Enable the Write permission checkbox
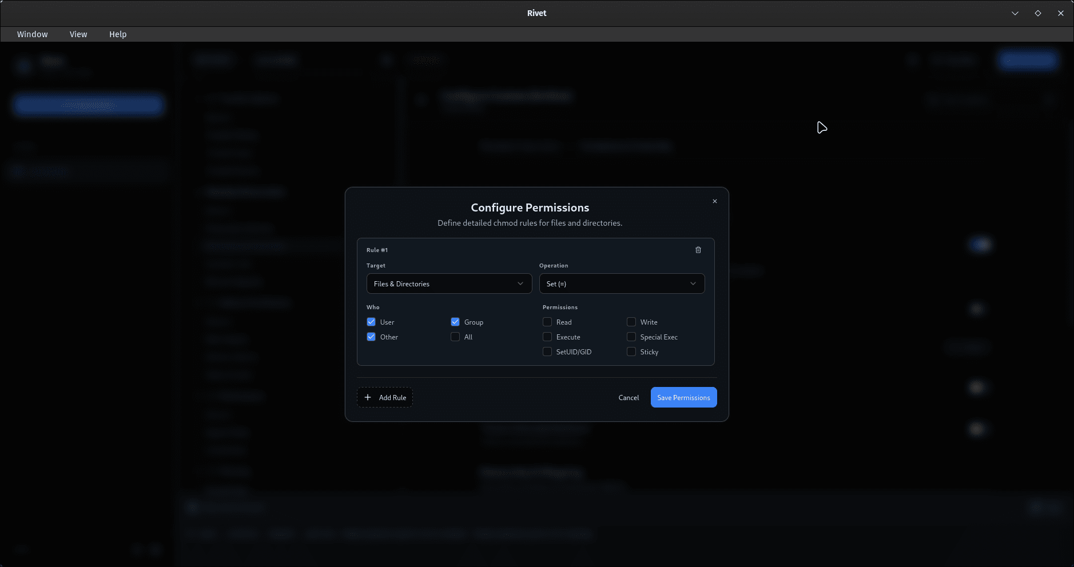The image size is (1074, 567). pyautogui.click(x=631, y=322)
